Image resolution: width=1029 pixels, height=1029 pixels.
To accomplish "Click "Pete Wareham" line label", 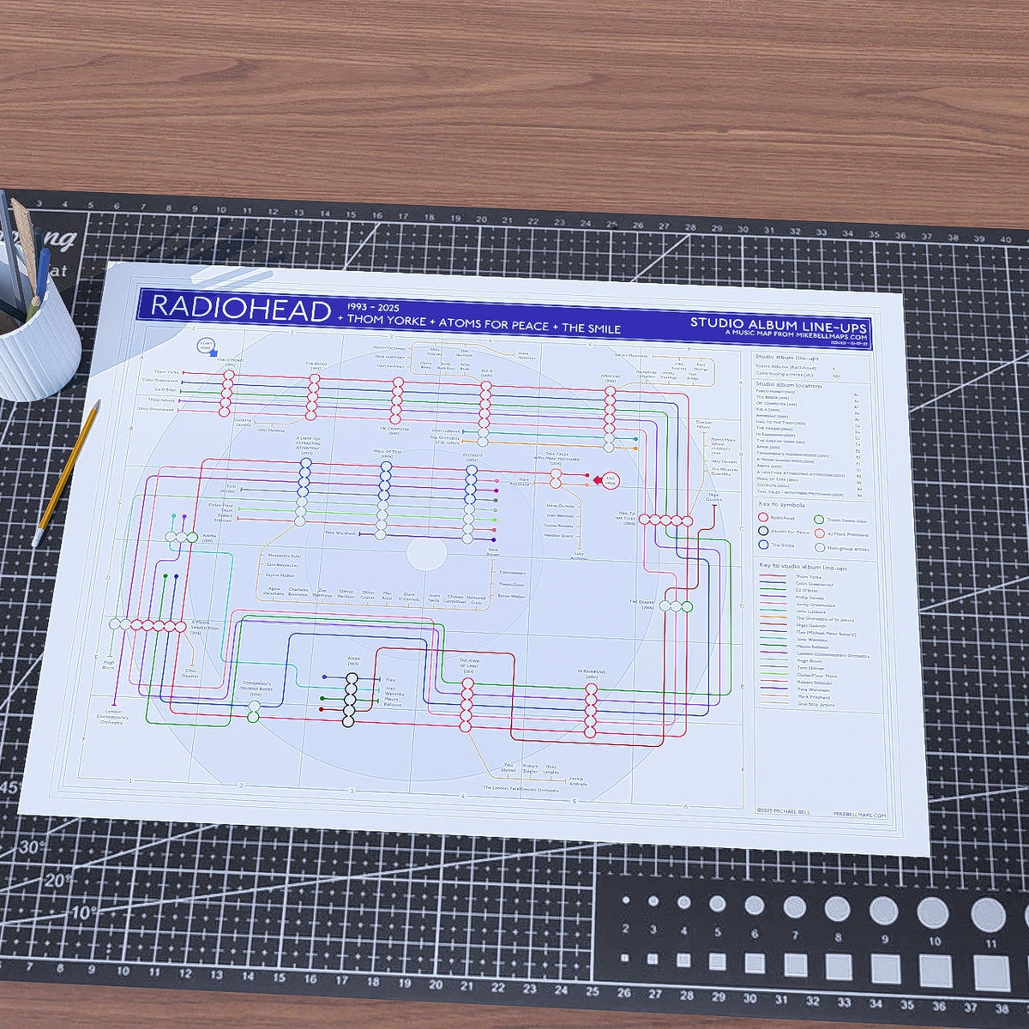I will point(340,533).
